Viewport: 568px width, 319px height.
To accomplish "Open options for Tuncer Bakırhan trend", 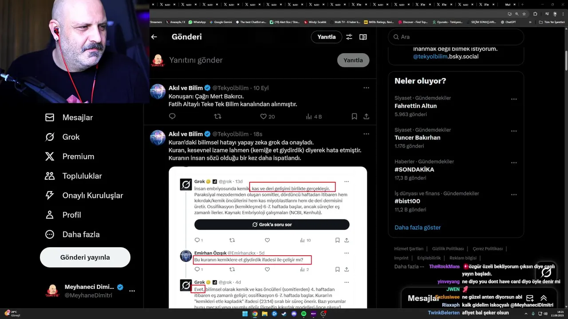I will (x=514, y=131).
